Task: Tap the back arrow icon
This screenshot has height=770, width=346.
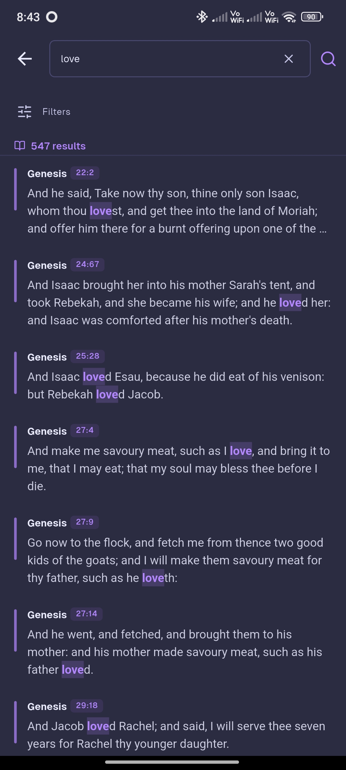Action: tap(24, 58)
